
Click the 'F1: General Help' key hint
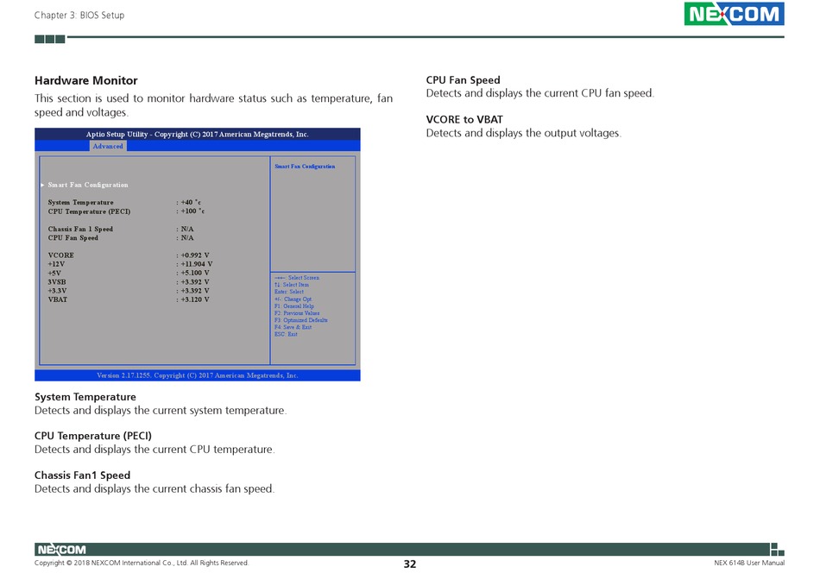(x=293, y=305)
